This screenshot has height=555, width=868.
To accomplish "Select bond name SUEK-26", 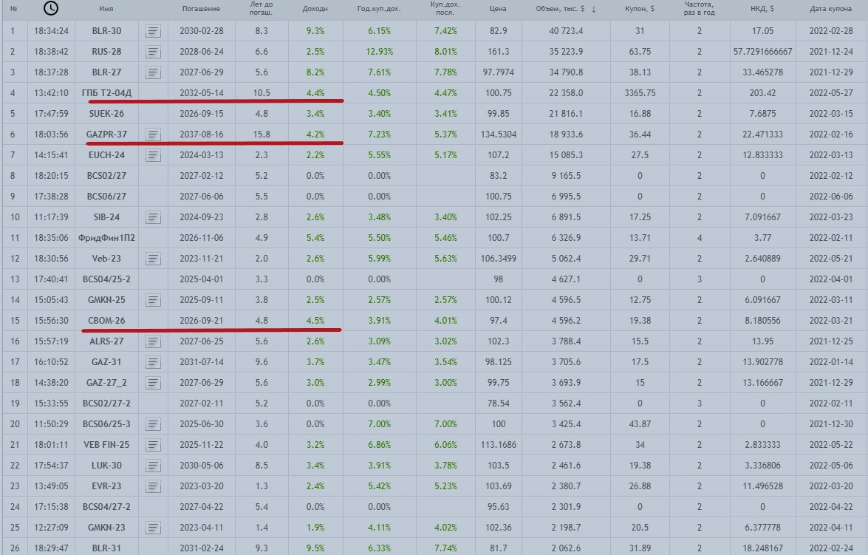I will point(106,114).
